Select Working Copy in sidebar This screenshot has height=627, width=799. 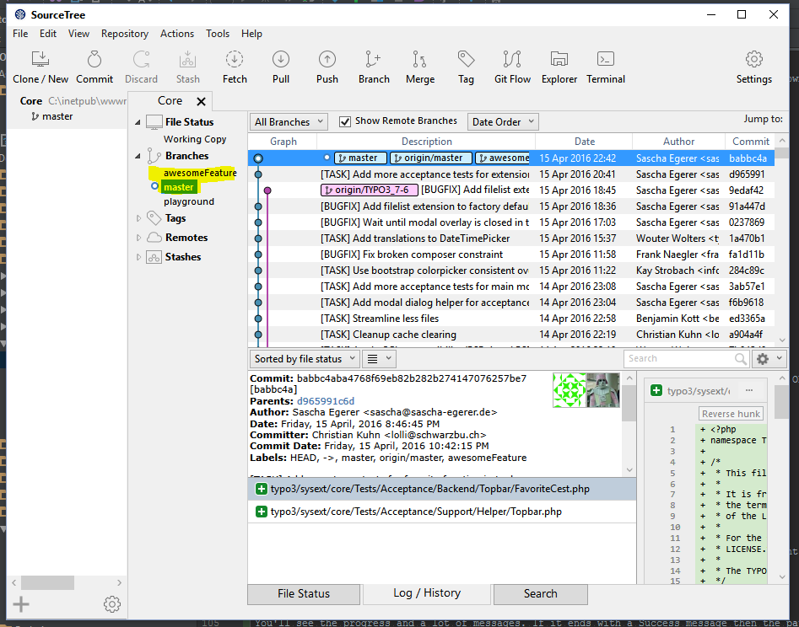(195, 139)
